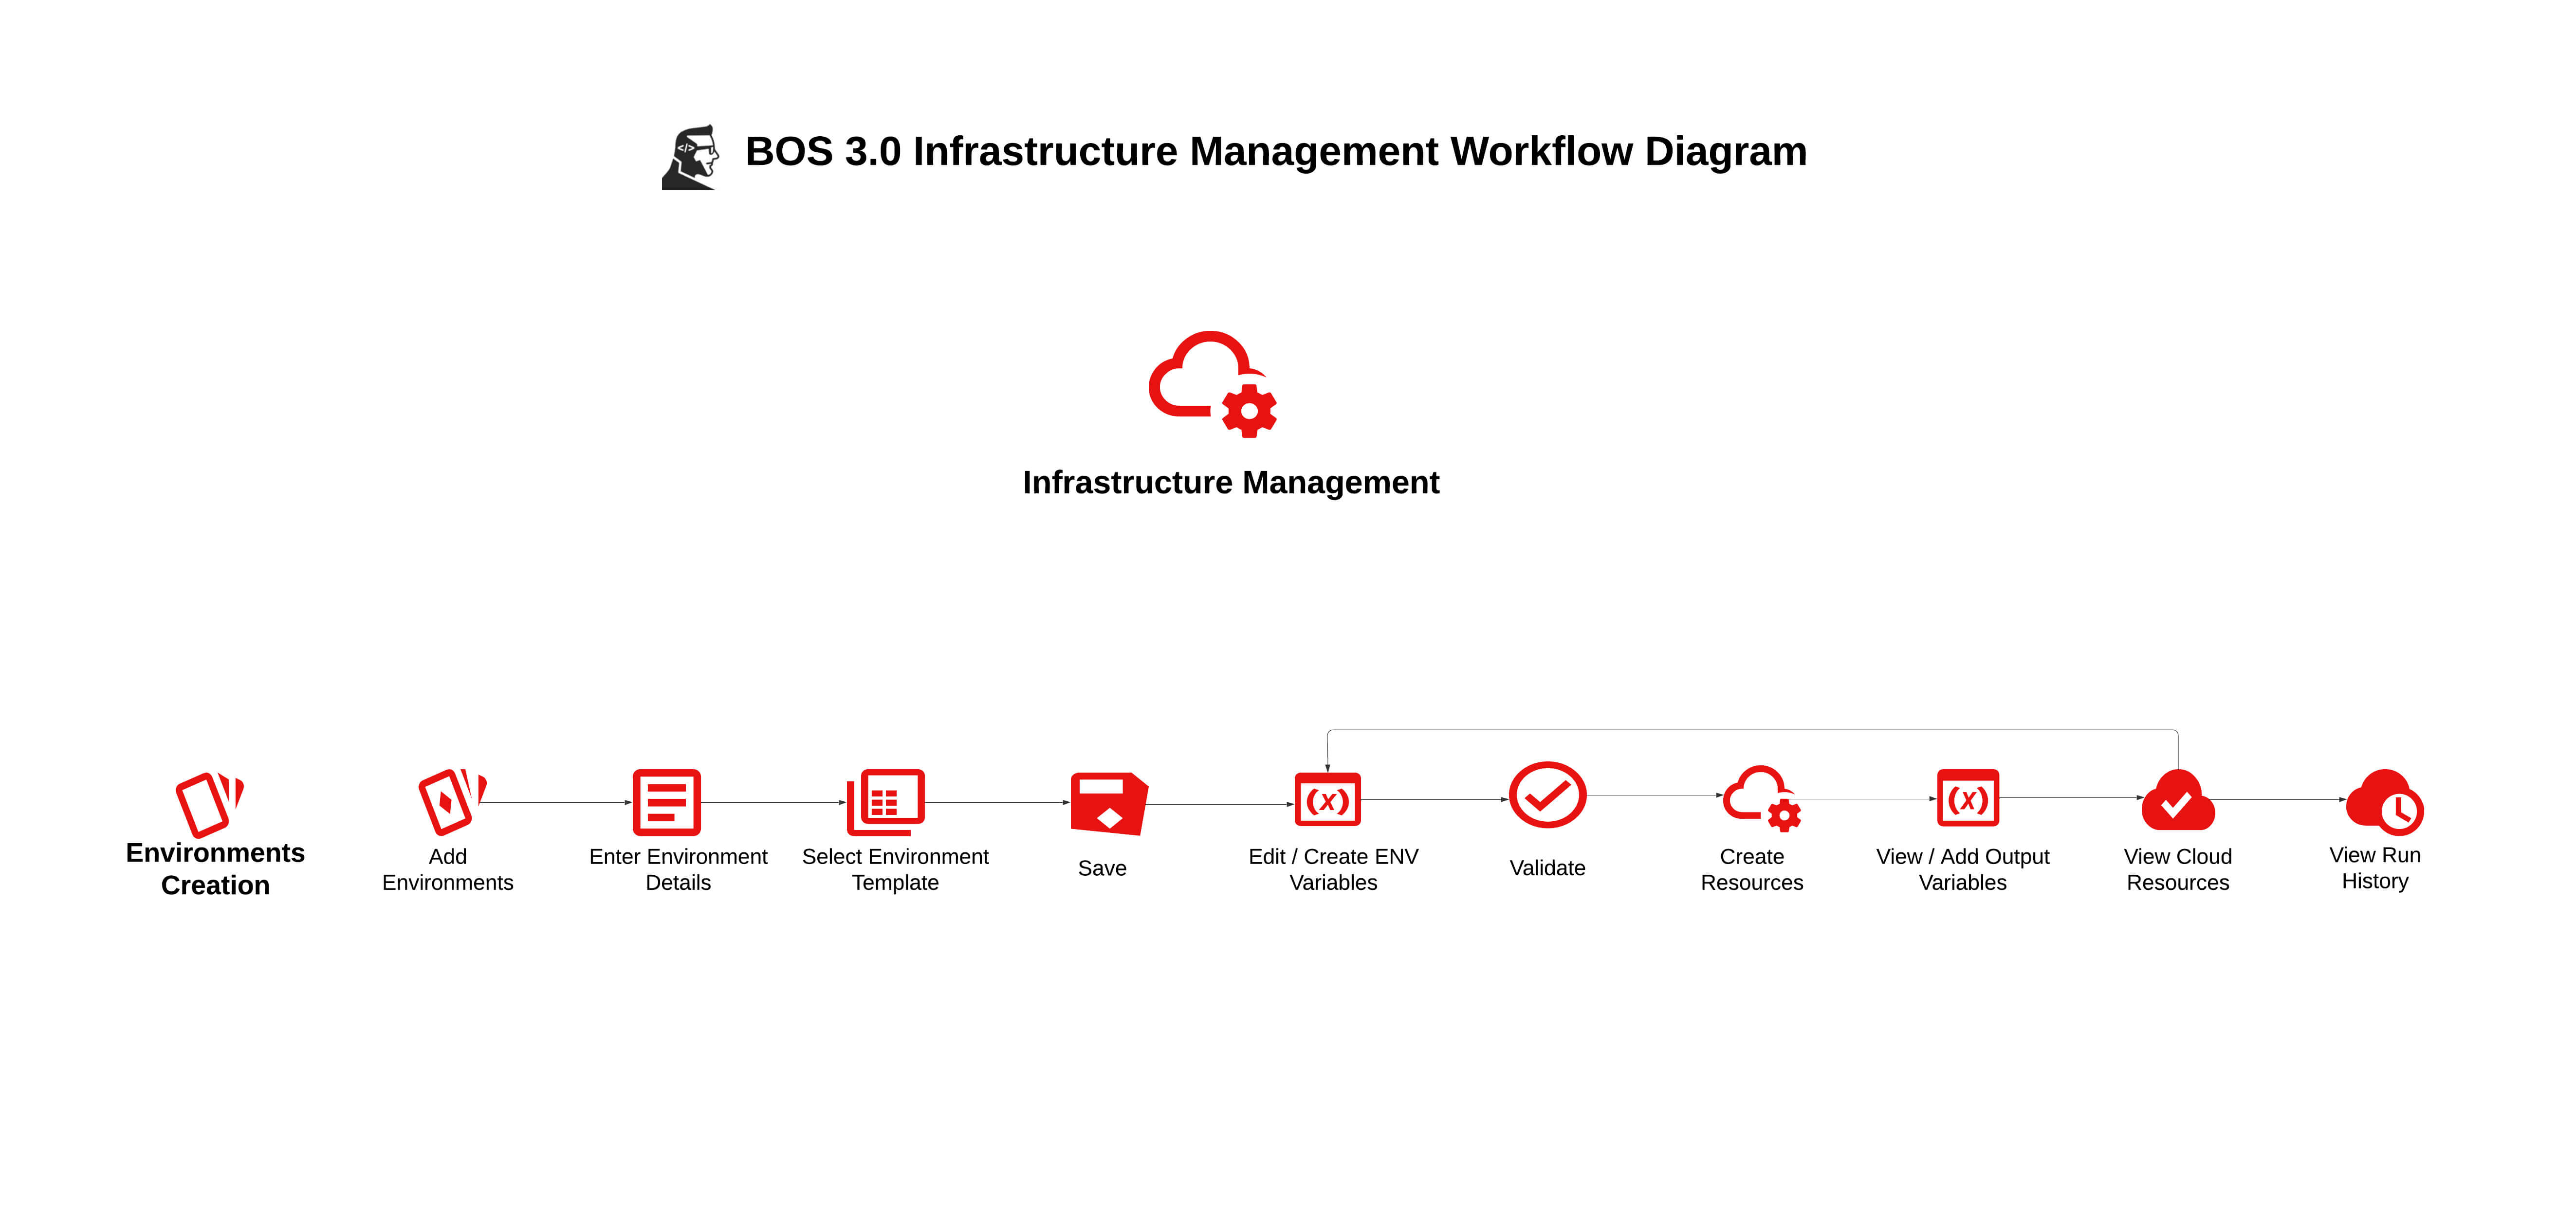Click the diagram title heading text

(x=1275, y=152)
